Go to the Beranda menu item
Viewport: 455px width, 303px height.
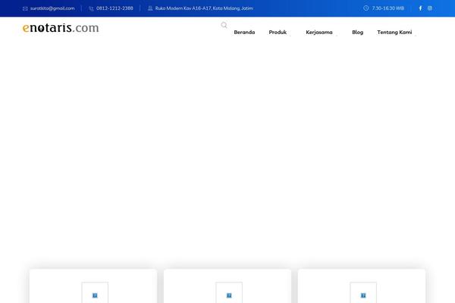[244, 32]
